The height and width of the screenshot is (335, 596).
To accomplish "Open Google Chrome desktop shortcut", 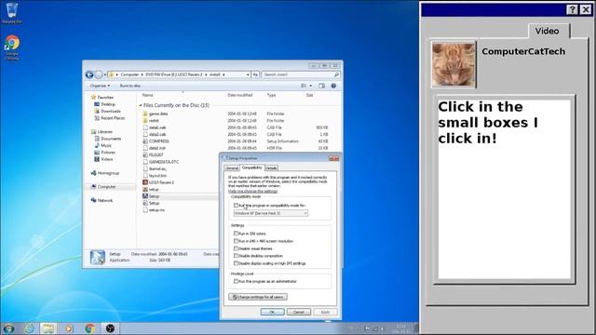I will coord(12,47).
